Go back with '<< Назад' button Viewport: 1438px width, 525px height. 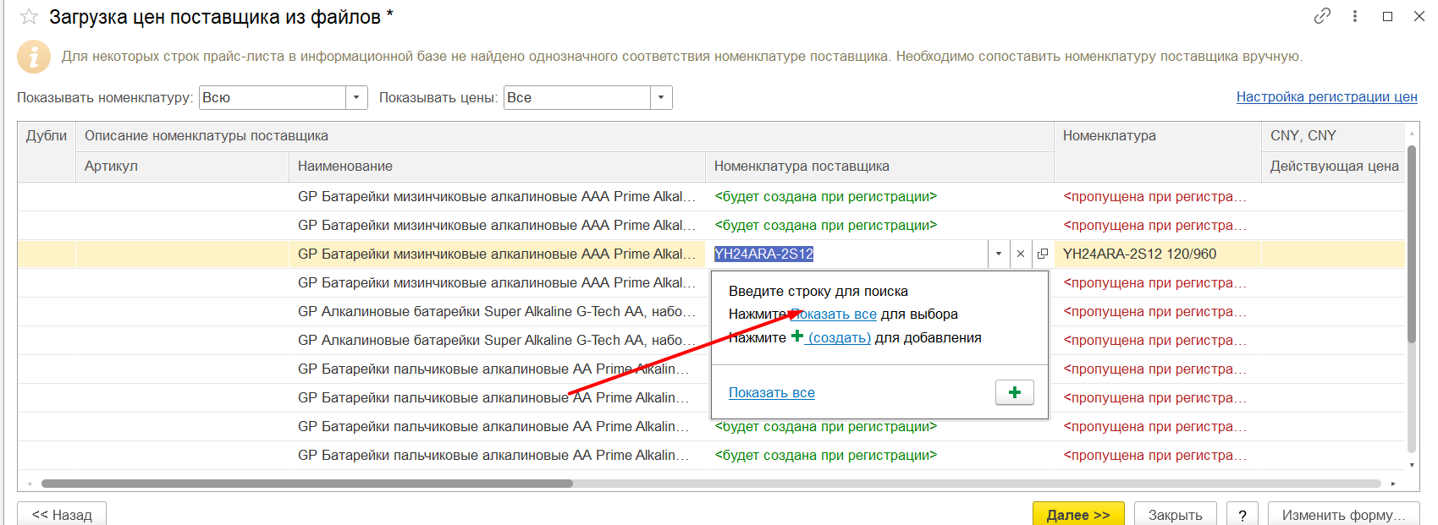pyautogui.click(x=62, y=514)
